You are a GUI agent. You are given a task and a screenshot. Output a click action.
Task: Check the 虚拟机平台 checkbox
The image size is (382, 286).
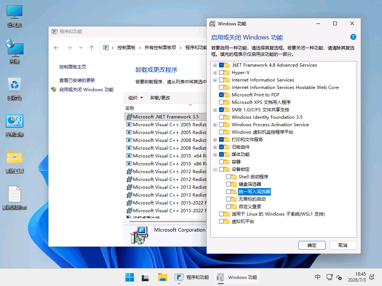click(x=221, y=221)
